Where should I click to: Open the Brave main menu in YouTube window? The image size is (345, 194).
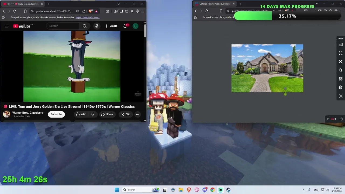[143, 11]
